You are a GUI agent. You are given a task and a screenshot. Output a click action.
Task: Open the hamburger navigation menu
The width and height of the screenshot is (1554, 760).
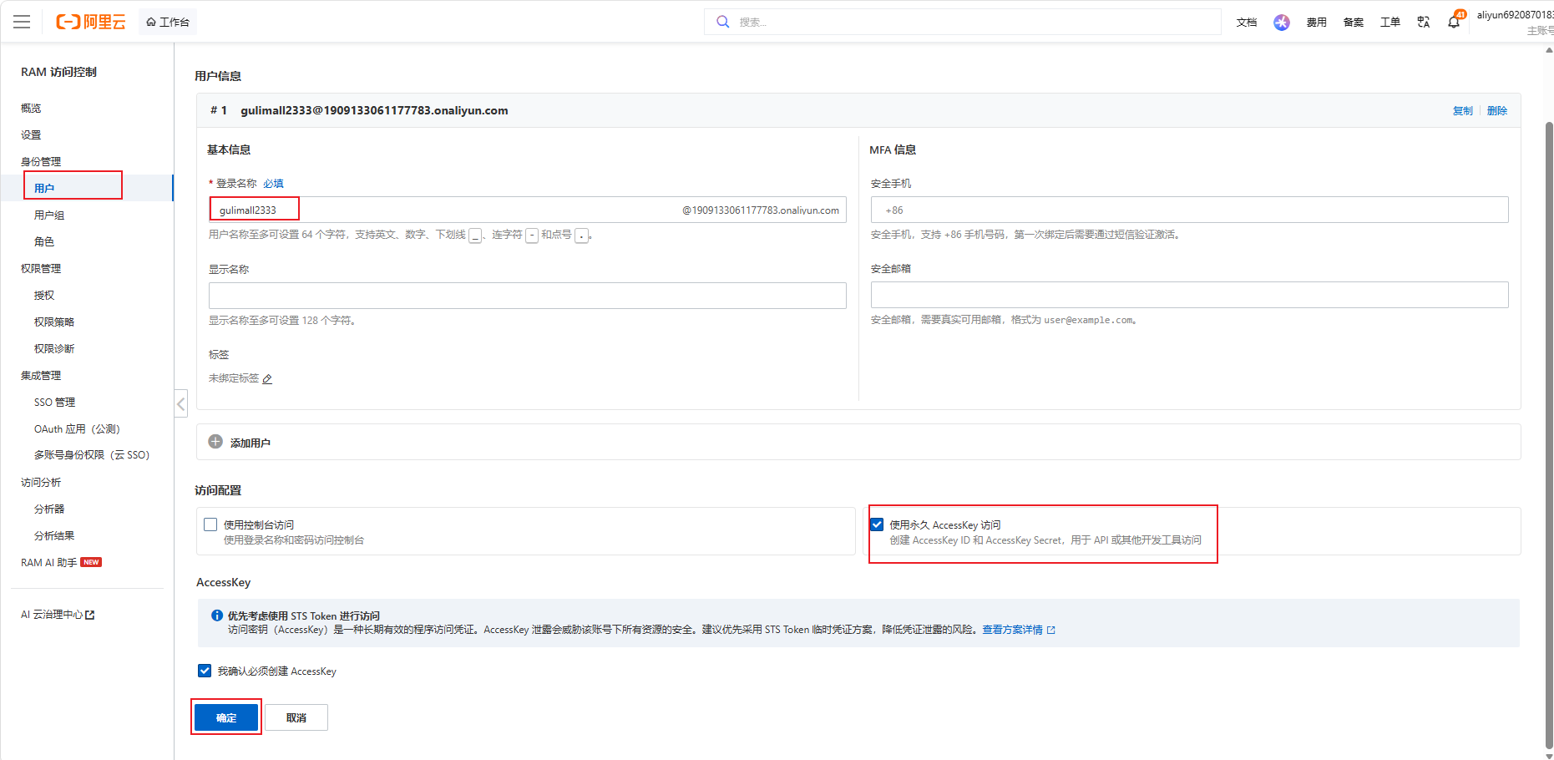tap(22, 22)
